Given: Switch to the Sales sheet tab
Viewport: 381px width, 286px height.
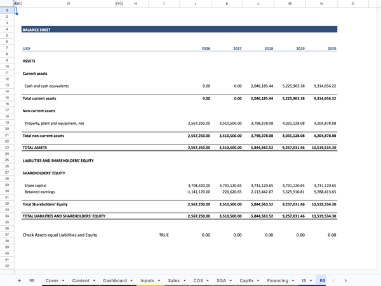Looking at the screenshot, I should pyautogui.click(x=173, y=280).
